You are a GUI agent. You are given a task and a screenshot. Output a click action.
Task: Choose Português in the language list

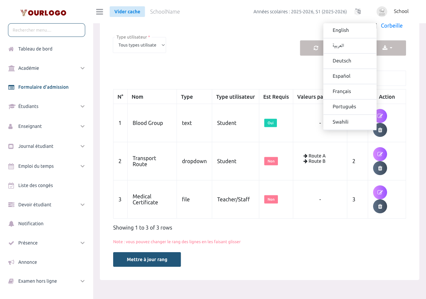point(344,107)
